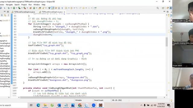
Task: Open the Help menu
Action: pos(43,5)
